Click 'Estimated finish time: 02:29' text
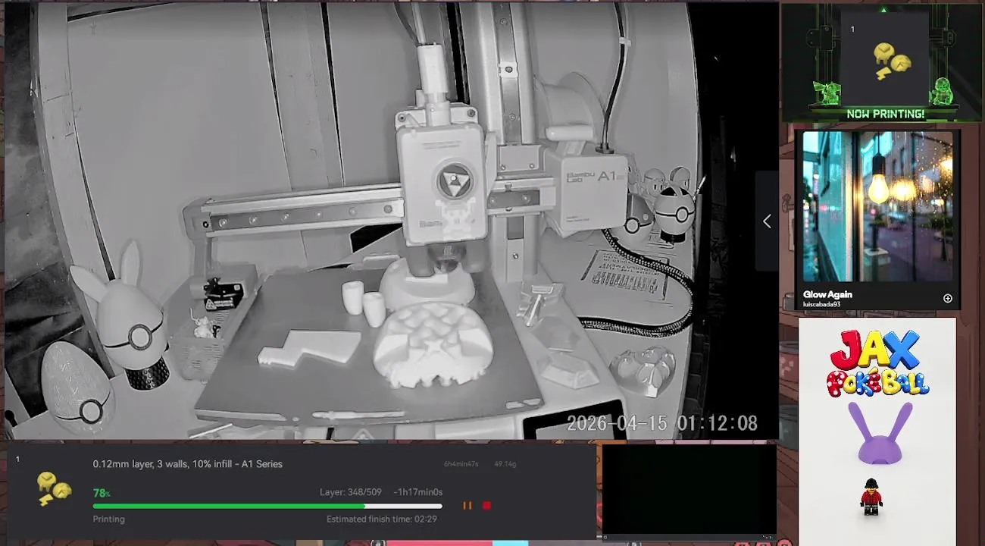The height and width of the screenshot is (546, 985). coord(382,519)
